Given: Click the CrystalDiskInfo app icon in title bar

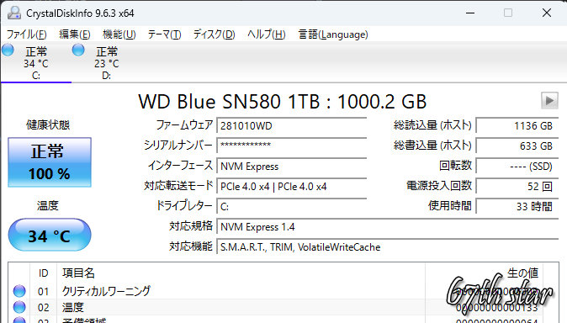Looking at the screenshot, I should [14, 13].
